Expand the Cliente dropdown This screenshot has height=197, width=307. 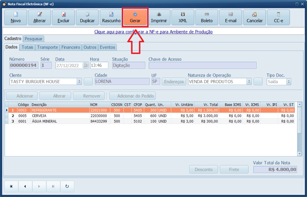[x=79, y=81]
